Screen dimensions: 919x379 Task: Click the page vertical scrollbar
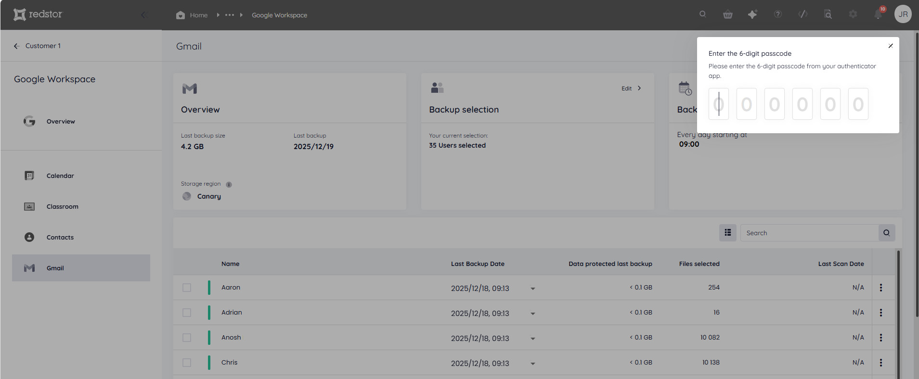point(917,175)
